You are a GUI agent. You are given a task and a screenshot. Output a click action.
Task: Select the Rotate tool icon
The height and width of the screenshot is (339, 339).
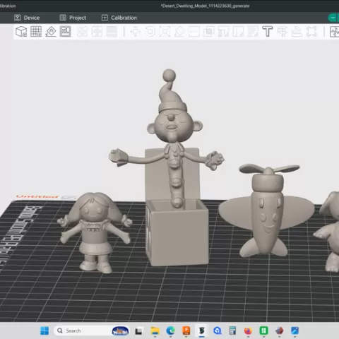click(x=150, y=32)
